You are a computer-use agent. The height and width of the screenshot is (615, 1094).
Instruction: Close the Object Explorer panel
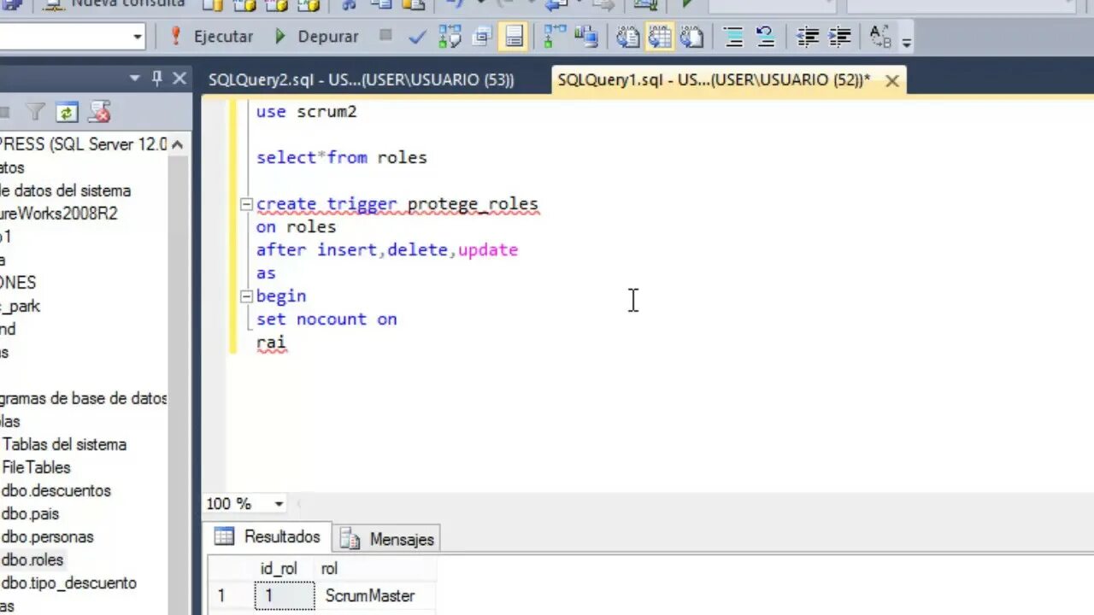coord(179,79)
